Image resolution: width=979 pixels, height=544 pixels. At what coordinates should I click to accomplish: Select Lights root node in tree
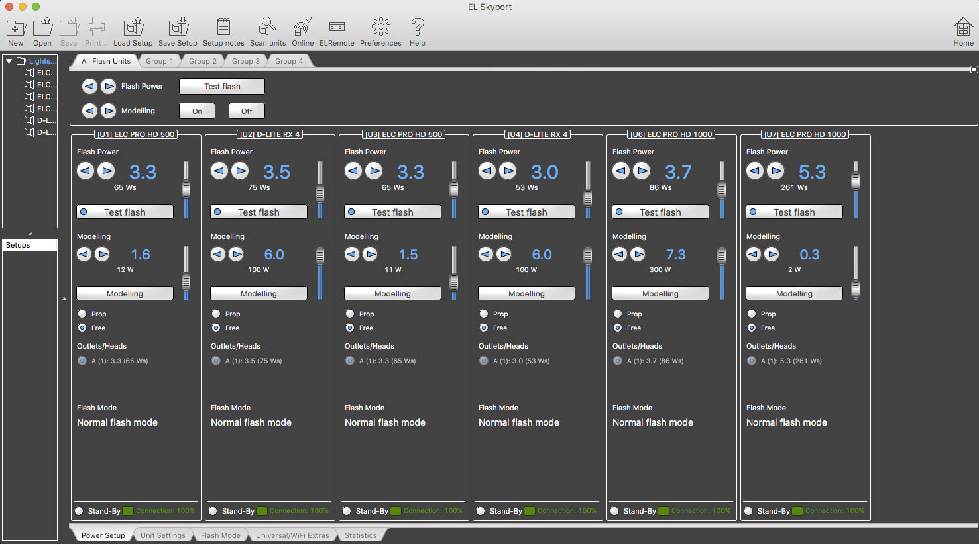click(x=37, y=61)
